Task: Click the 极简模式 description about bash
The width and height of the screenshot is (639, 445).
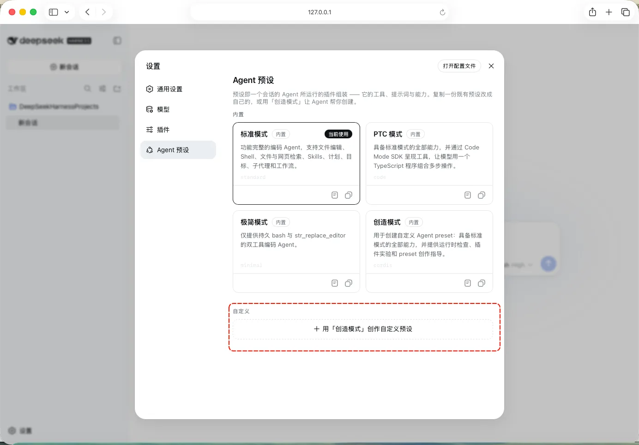Action: [x=293, y=240]
